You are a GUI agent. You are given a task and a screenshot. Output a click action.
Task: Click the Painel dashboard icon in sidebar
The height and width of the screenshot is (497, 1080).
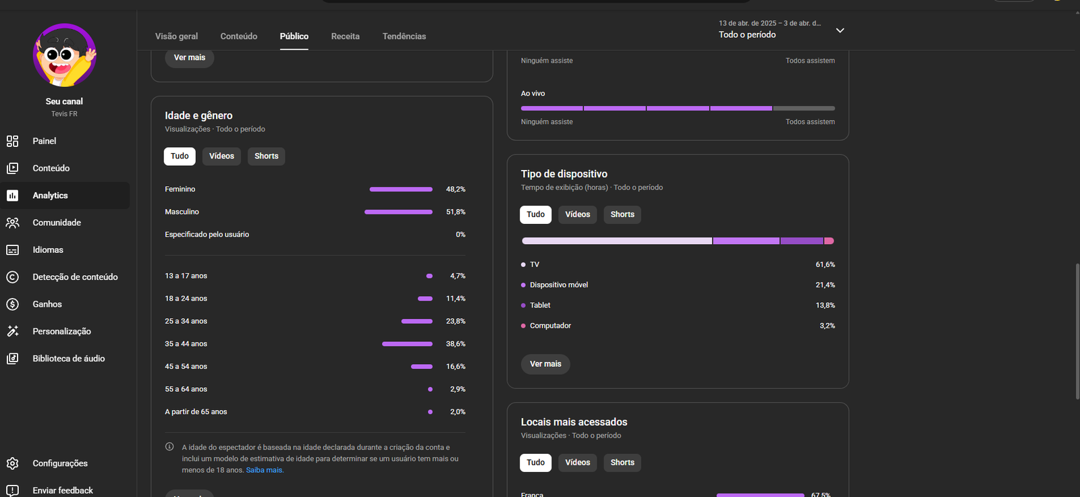[12, 141]
